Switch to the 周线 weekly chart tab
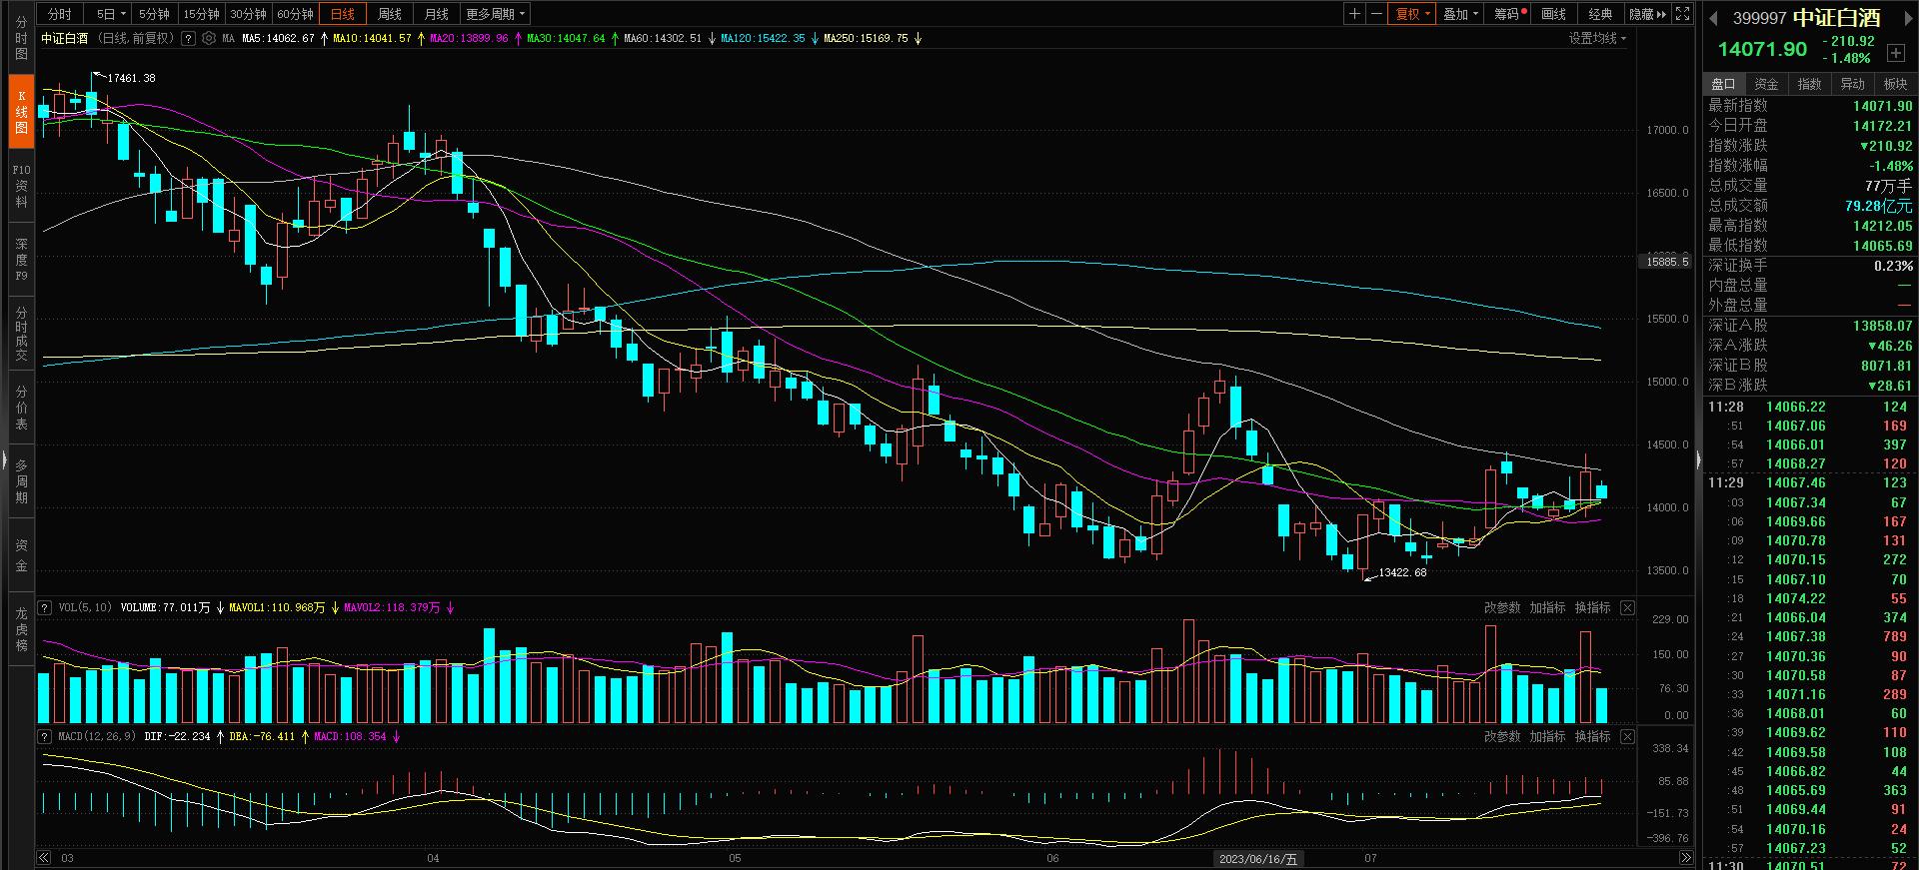This screenshot has height=870, width=1919. [389, 14]
